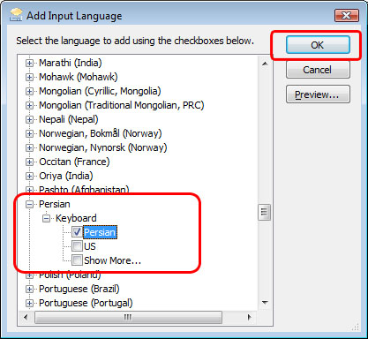
Task: Expand the Marathi (India) entry
Action: pos(29,63)
